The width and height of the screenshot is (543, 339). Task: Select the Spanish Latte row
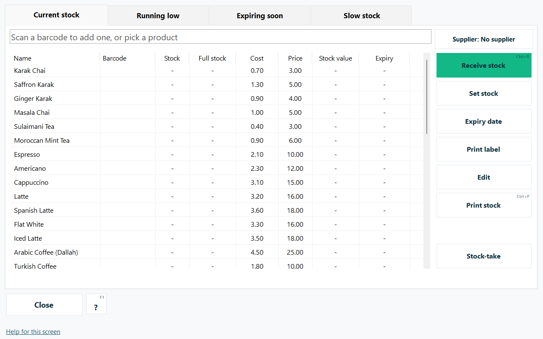coord(217,210)
